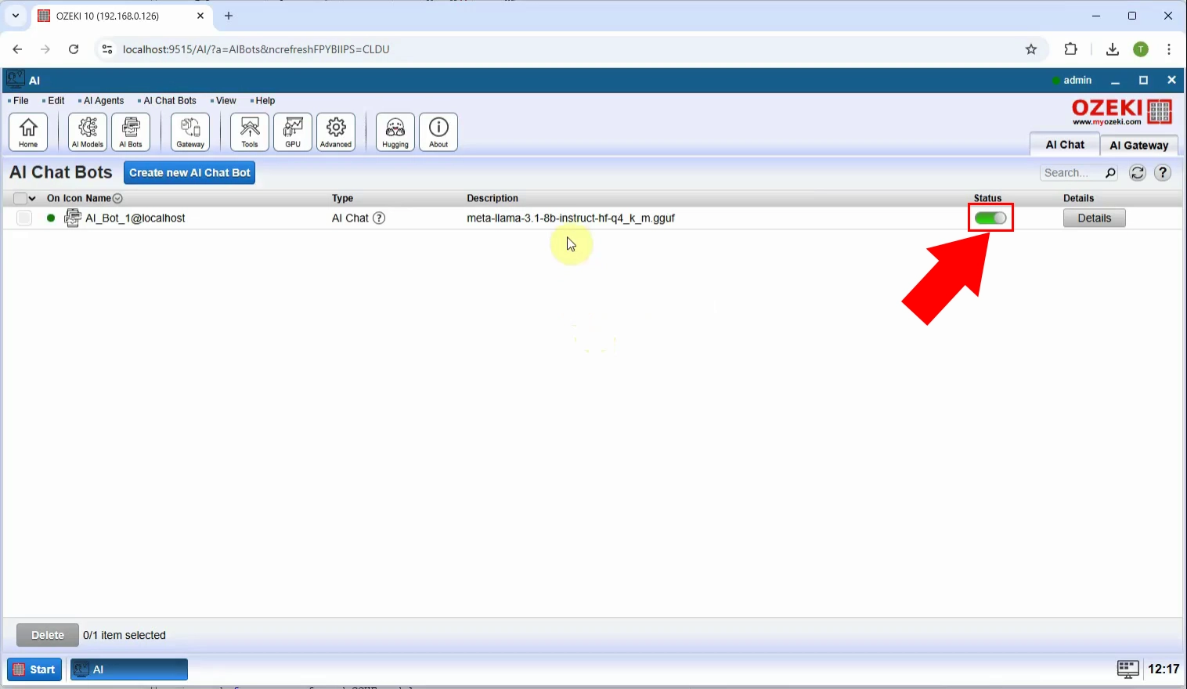Select the AI taskbar window button
This screenshot has height=689, width=1187.
[x=129, y=669]
